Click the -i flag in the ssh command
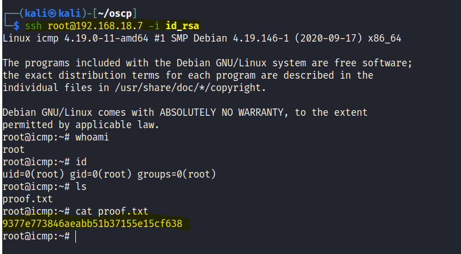461x254 pixels. (154, 26)
